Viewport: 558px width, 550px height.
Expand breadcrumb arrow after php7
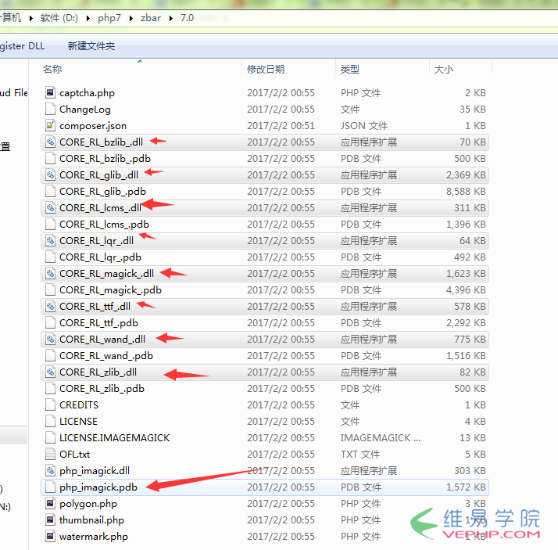[x=131, y=18]
